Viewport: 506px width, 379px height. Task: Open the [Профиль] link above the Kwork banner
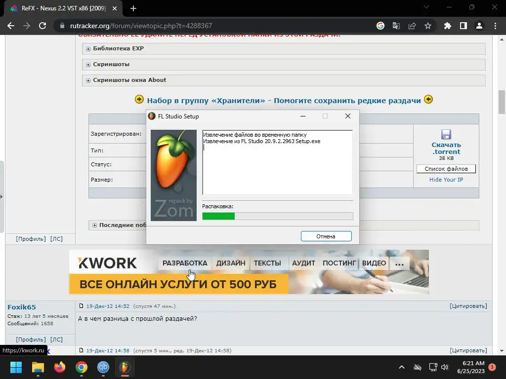tap(31, 239)
